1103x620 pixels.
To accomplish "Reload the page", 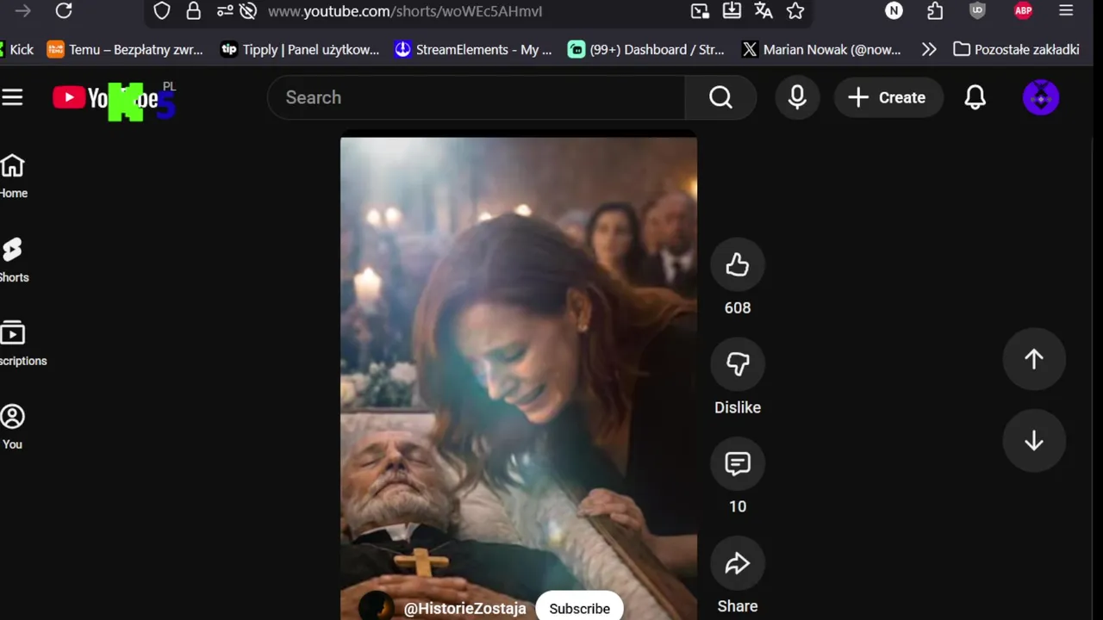I will tap(64, 11).
